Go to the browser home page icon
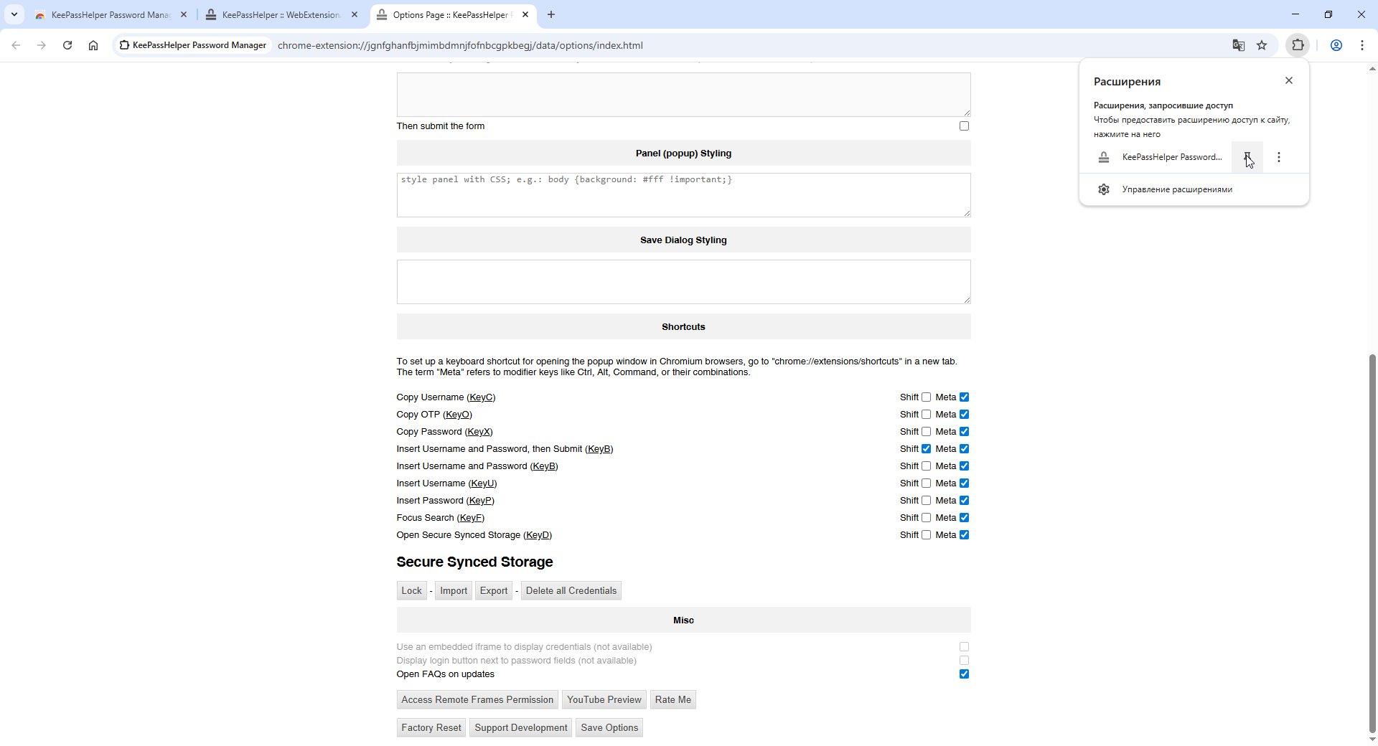 pos(93,45)
